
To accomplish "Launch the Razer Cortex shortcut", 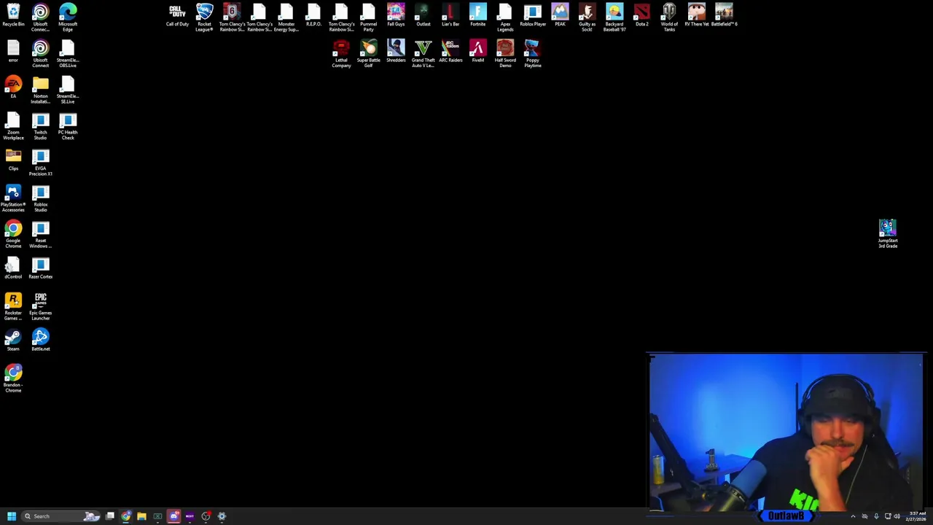I will click(x=40, y=268).
